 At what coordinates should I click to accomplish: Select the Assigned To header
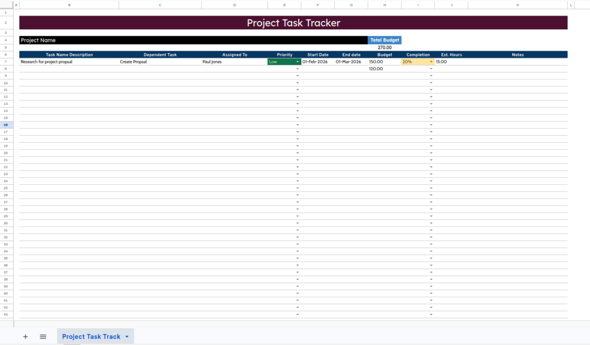click(235, 55)
